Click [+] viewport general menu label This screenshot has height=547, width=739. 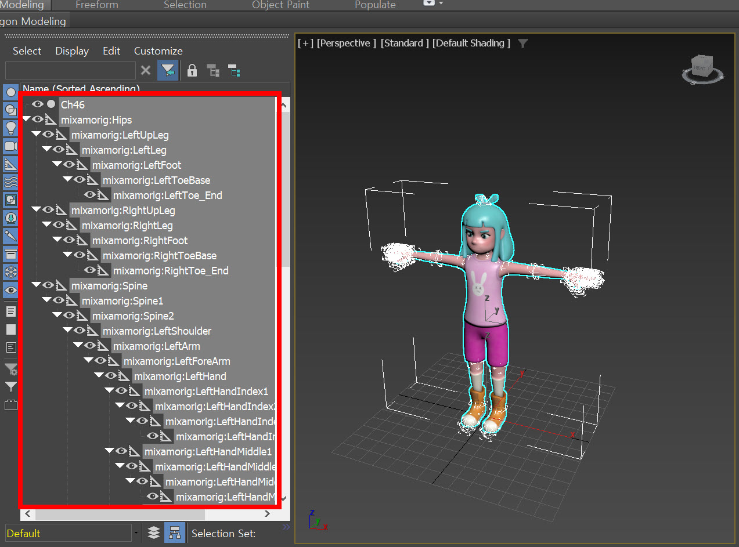coord(305,43)
